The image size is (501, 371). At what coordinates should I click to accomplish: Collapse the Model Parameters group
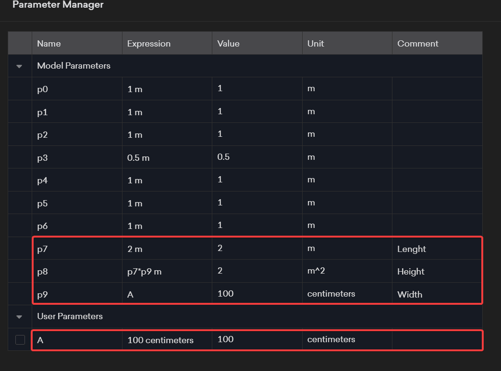(19, 66)
